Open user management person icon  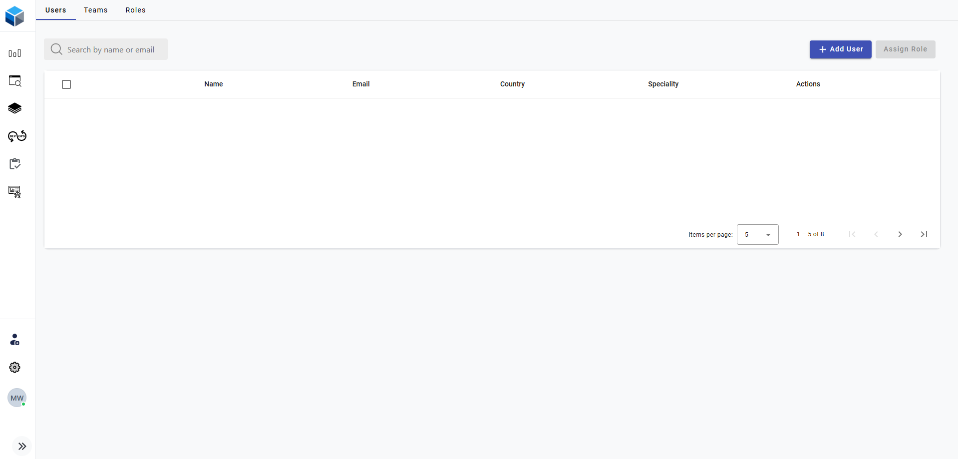15,340
